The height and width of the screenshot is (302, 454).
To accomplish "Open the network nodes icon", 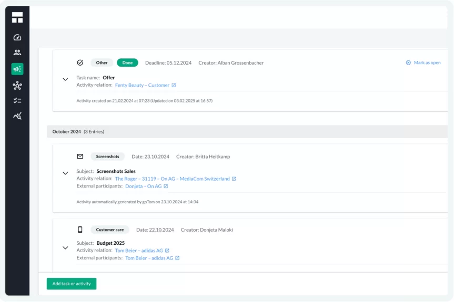I will point(17,85).
